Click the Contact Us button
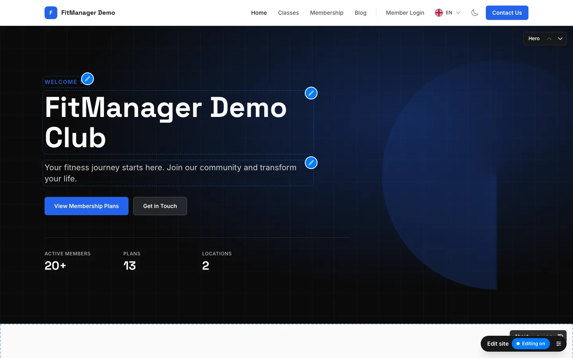 507,13
